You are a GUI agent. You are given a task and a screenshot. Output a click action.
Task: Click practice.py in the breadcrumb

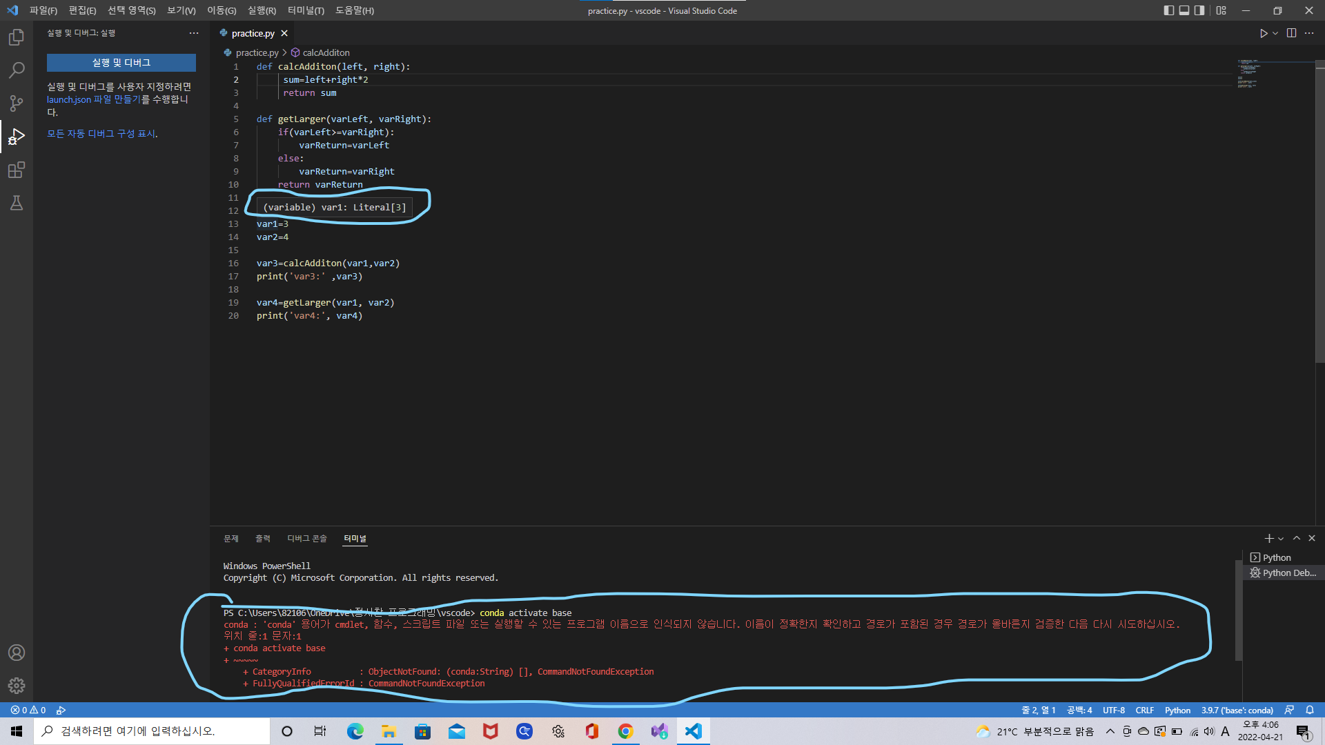(257, 52)
